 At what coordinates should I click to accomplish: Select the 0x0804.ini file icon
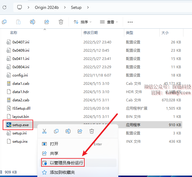9,67
